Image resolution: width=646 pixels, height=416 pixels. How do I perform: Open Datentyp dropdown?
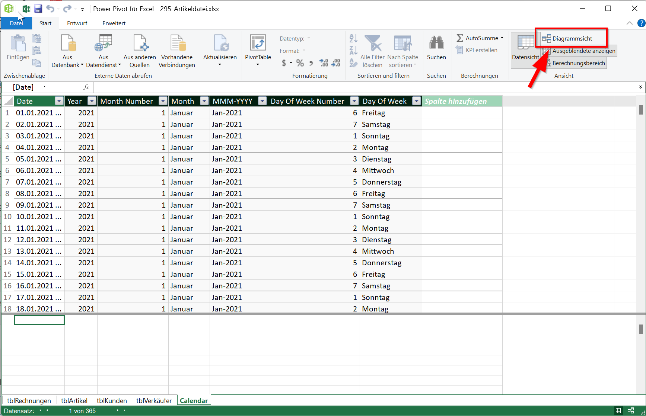[309, 38]
